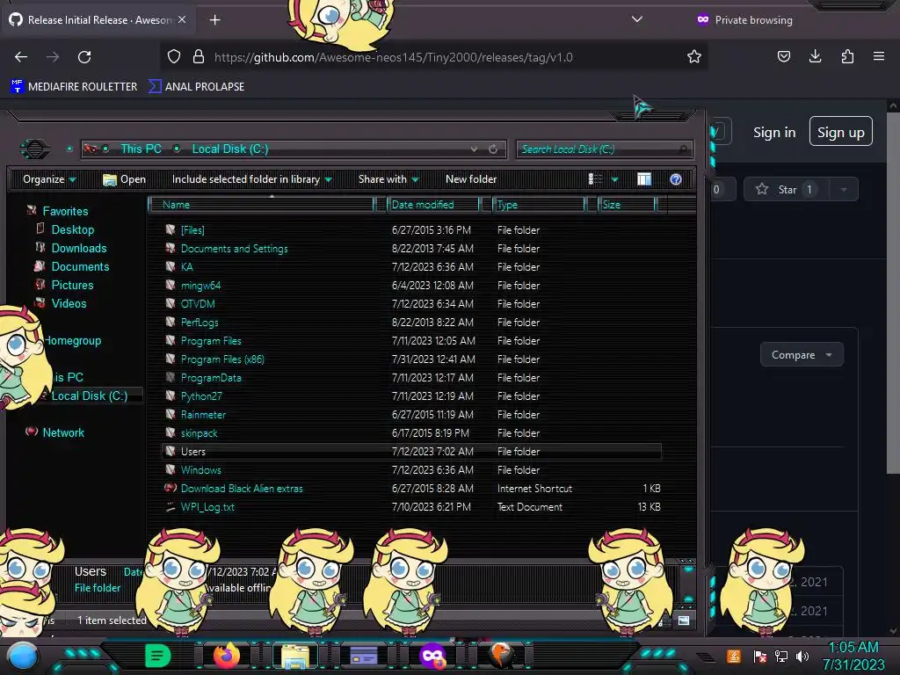Open Share with menu
Image resolution: width=900 pixels, height=675 pixels.
pyautogui.click(x=388, y=179)
